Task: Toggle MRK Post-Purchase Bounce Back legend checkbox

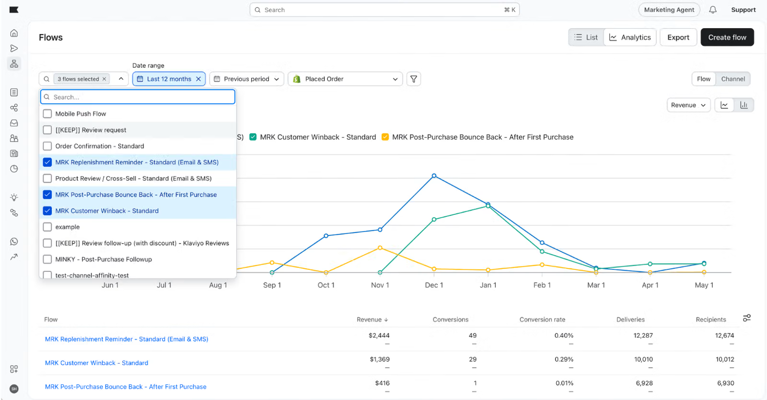Action: (x=385, y=137)
